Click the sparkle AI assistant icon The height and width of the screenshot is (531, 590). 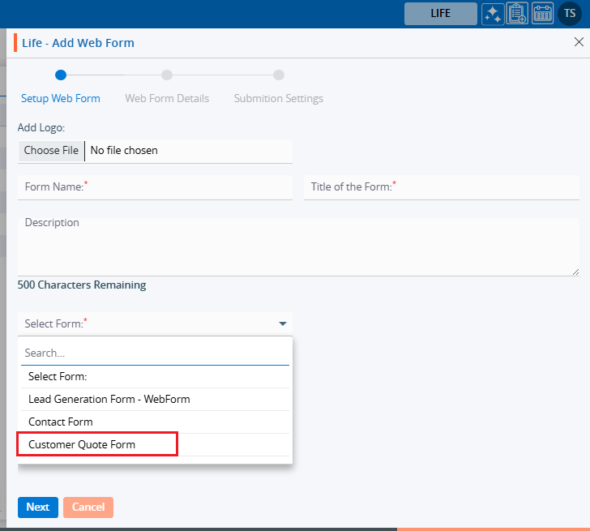point(492,14)
